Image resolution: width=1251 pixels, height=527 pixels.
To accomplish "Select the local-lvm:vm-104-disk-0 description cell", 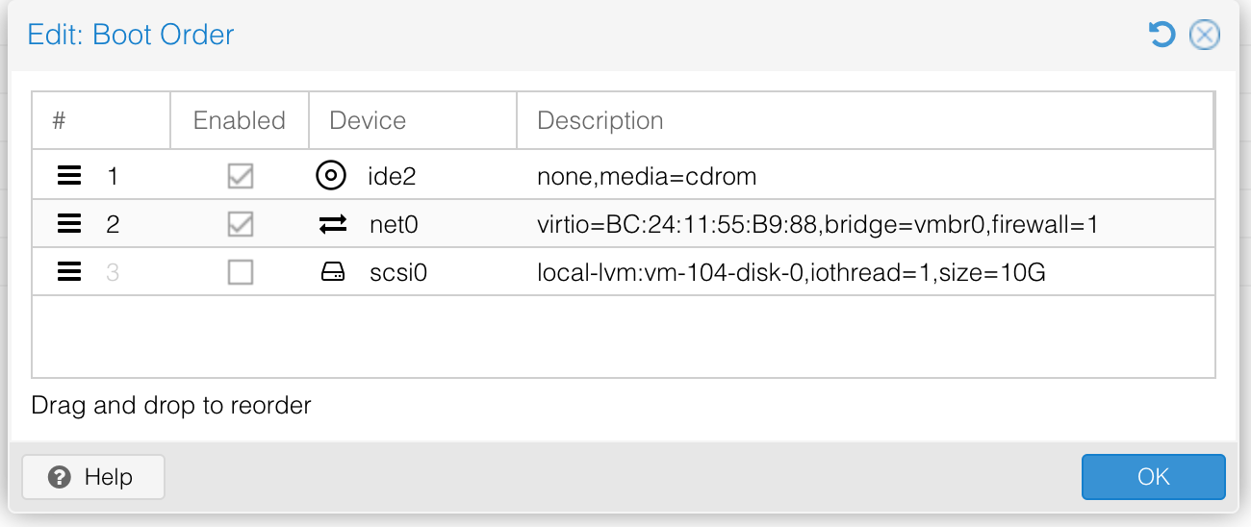I will click(x=791, y=273).
